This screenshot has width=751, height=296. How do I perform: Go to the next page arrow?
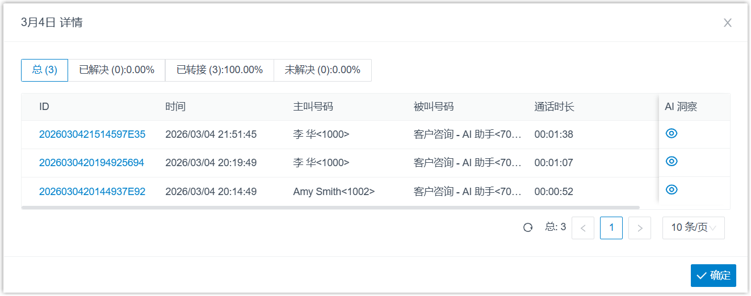[640, 228]
